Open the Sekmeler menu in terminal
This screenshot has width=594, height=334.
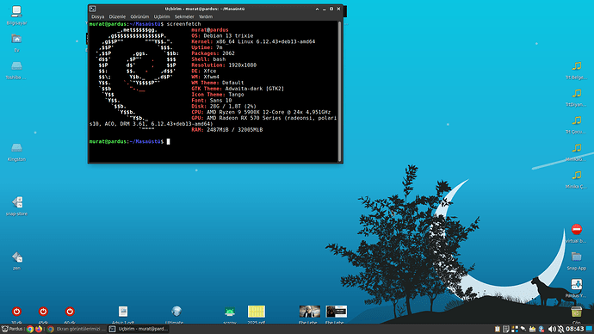tap(184, 16)
